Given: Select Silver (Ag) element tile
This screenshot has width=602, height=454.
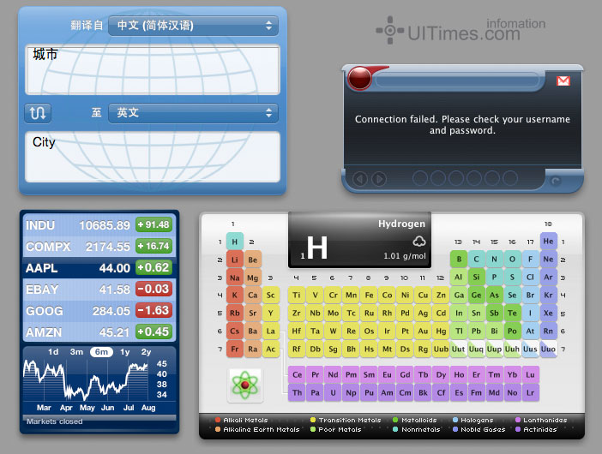Looking at the screenshot, I should tap(423, 314).
